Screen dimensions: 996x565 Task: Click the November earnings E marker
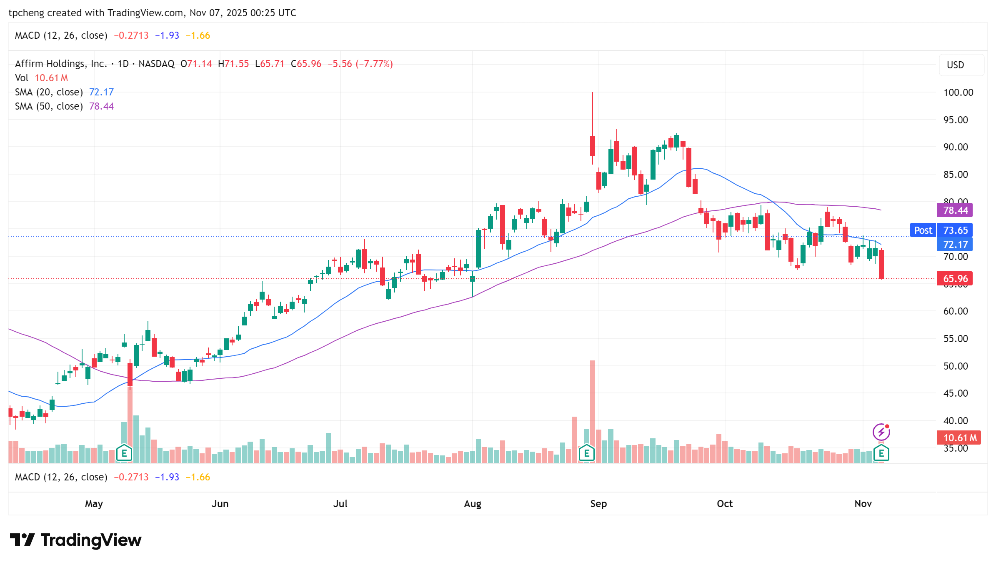881,453
